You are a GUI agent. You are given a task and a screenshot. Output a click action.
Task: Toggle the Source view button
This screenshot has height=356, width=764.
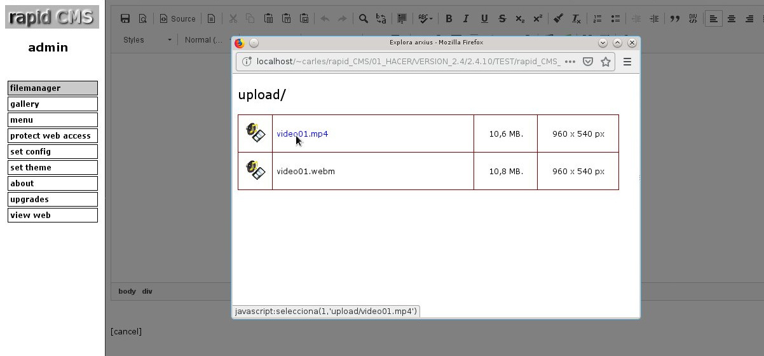[x=177, y=19]
